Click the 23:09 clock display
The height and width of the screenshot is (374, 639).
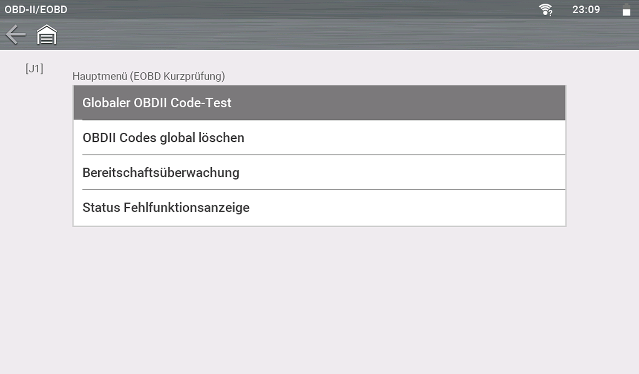(x=586, y=9)
